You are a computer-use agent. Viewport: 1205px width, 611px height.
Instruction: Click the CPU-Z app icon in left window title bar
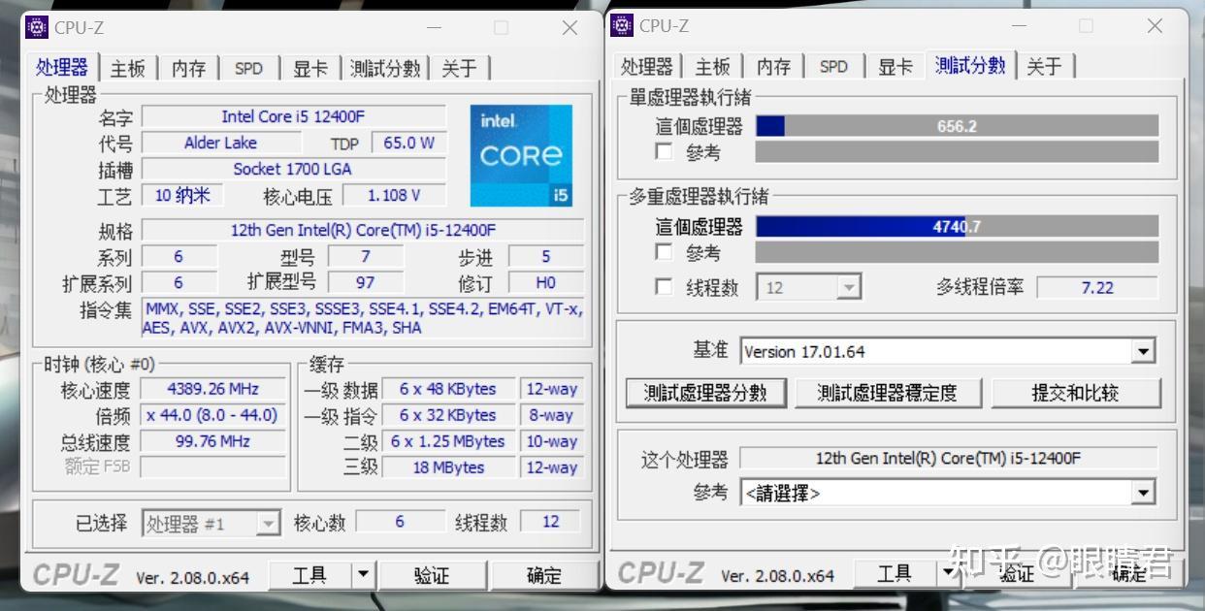pyautogui.click(x=37, y=27)
